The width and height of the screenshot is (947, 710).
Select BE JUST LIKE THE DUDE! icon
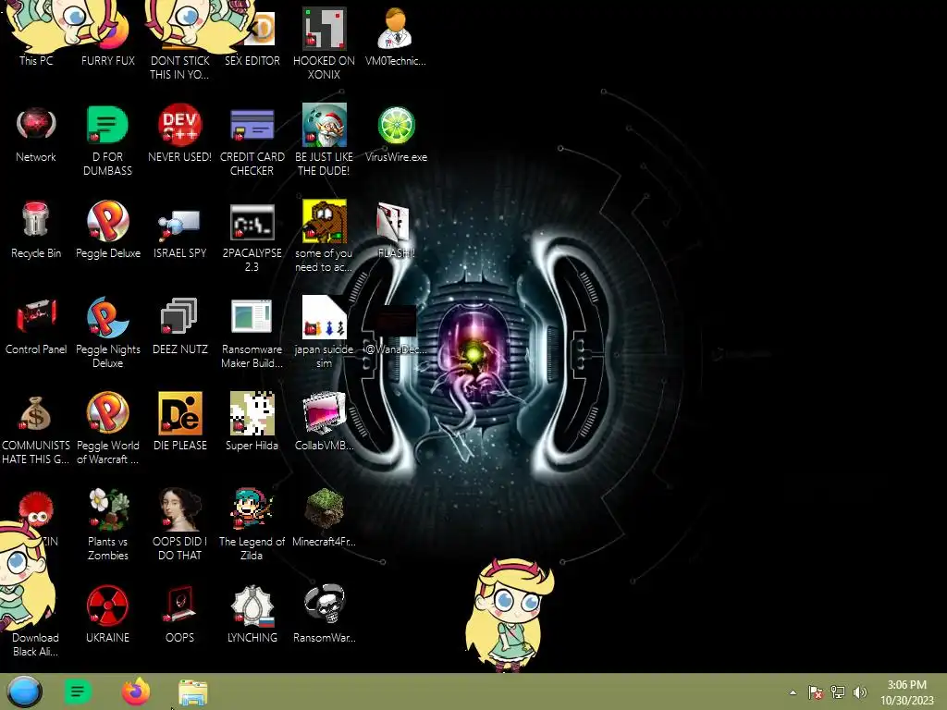click(x=324, y=141)
